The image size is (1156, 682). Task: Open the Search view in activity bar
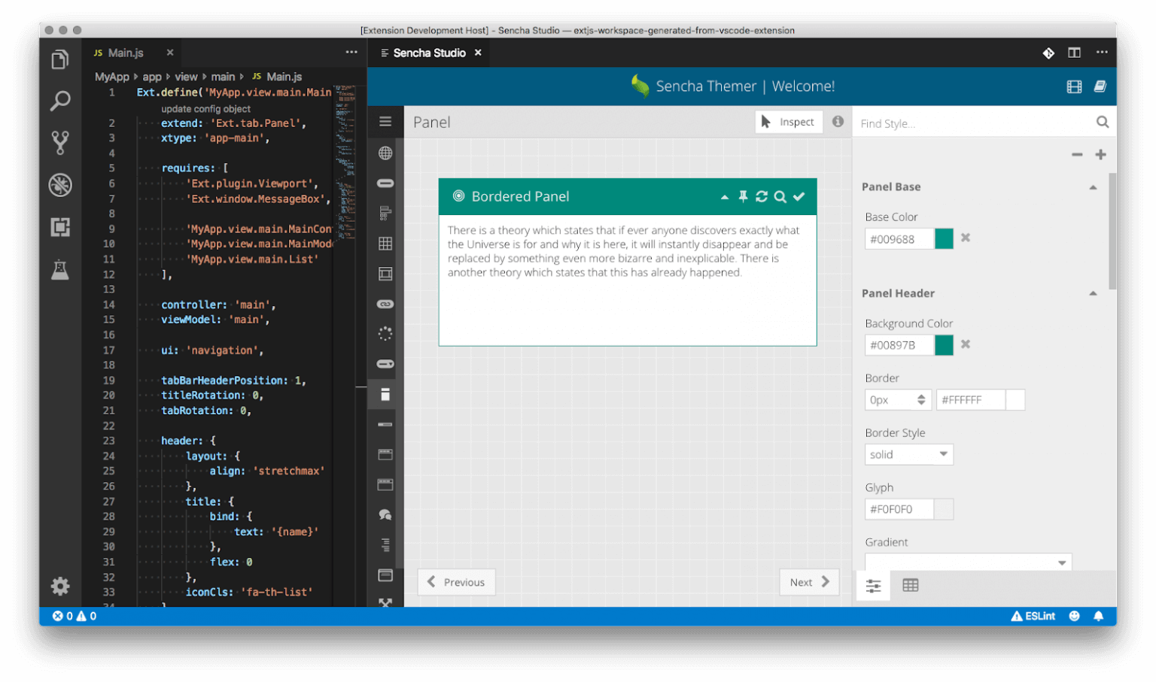[x=60, y=101]
